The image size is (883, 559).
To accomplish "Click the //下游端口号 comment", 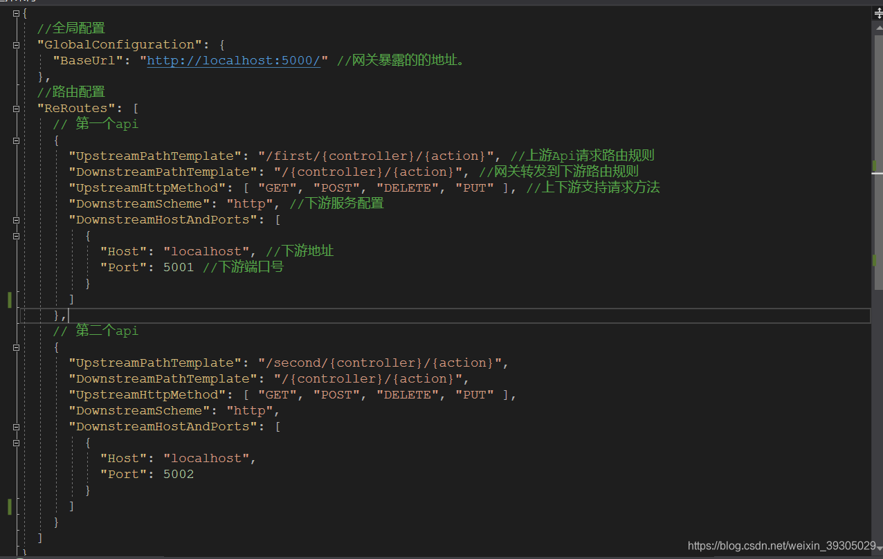I will click(x=243, y=267).
